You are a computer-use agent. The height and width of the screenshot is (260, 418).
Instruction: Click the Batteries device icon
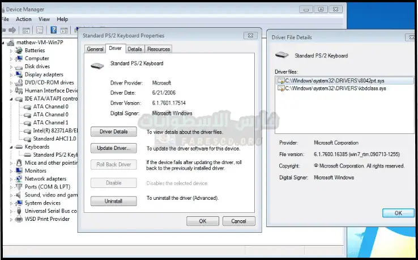pyautogui.click(x=19, y=50)
